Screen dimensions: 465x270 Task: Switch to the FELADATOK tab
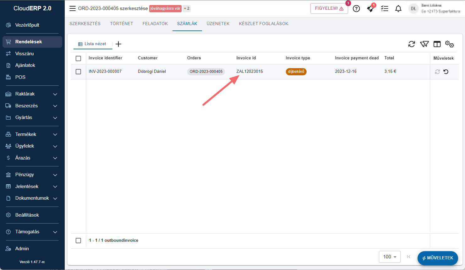point(155,24)
